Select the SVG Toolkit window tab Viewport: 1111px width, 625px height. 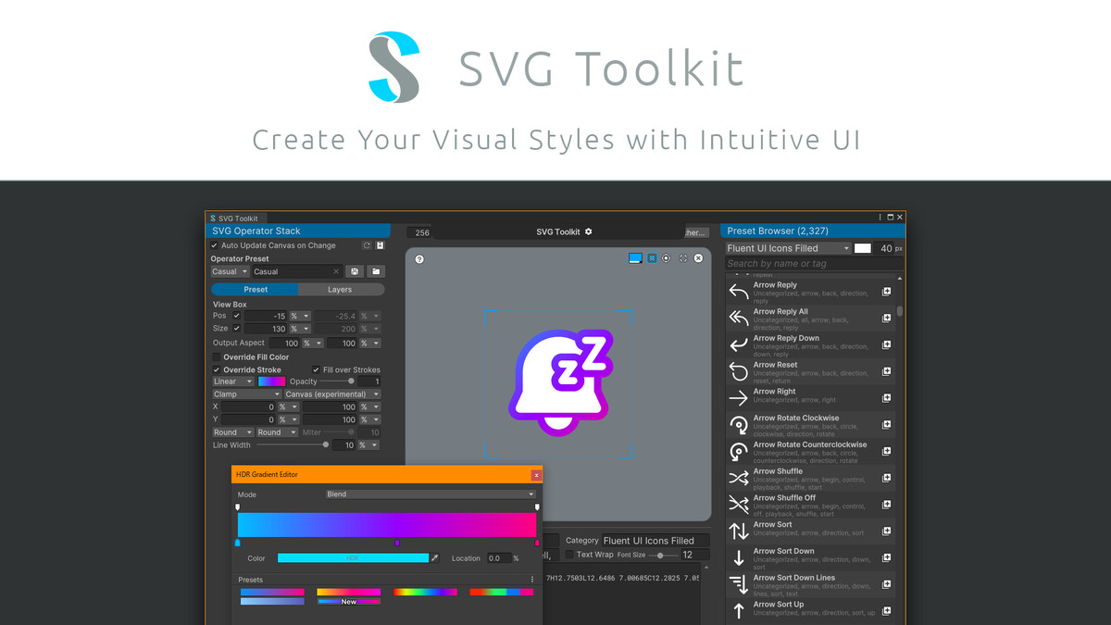[234, 218]
